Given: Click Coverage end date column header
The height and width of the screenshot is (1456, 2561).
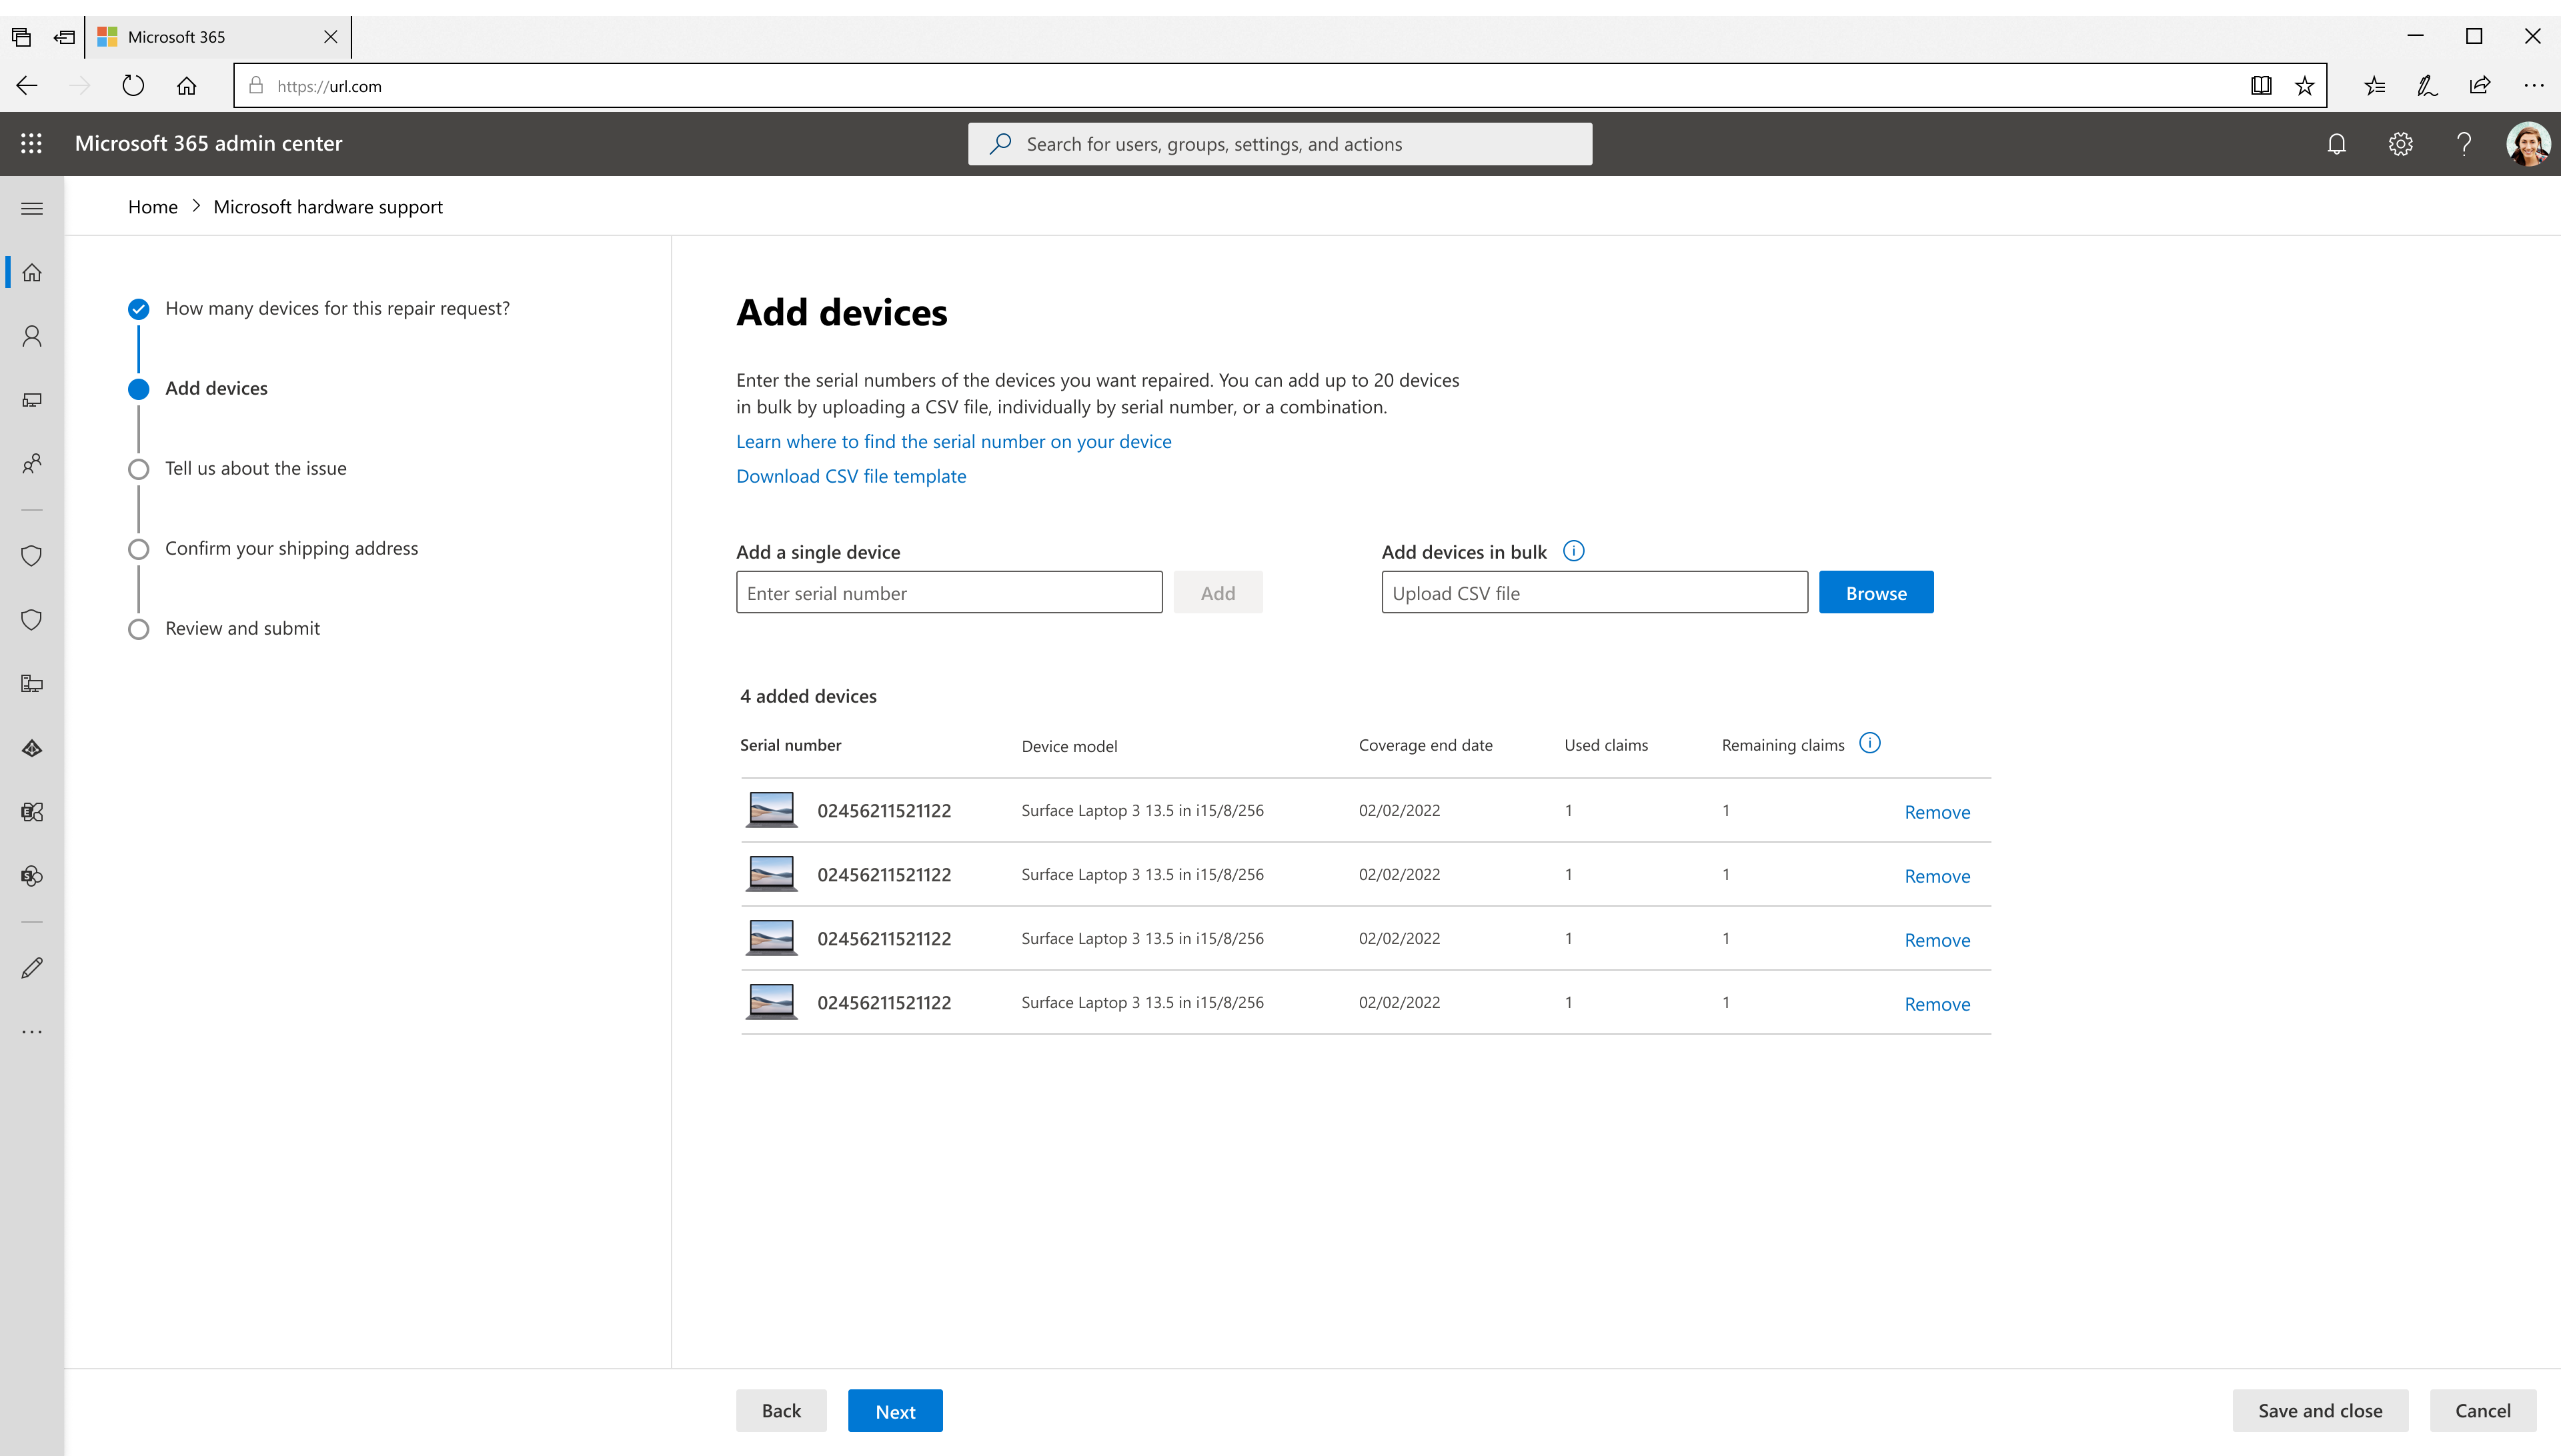Looking at the screenshot, I should [x=1426, y=745].
